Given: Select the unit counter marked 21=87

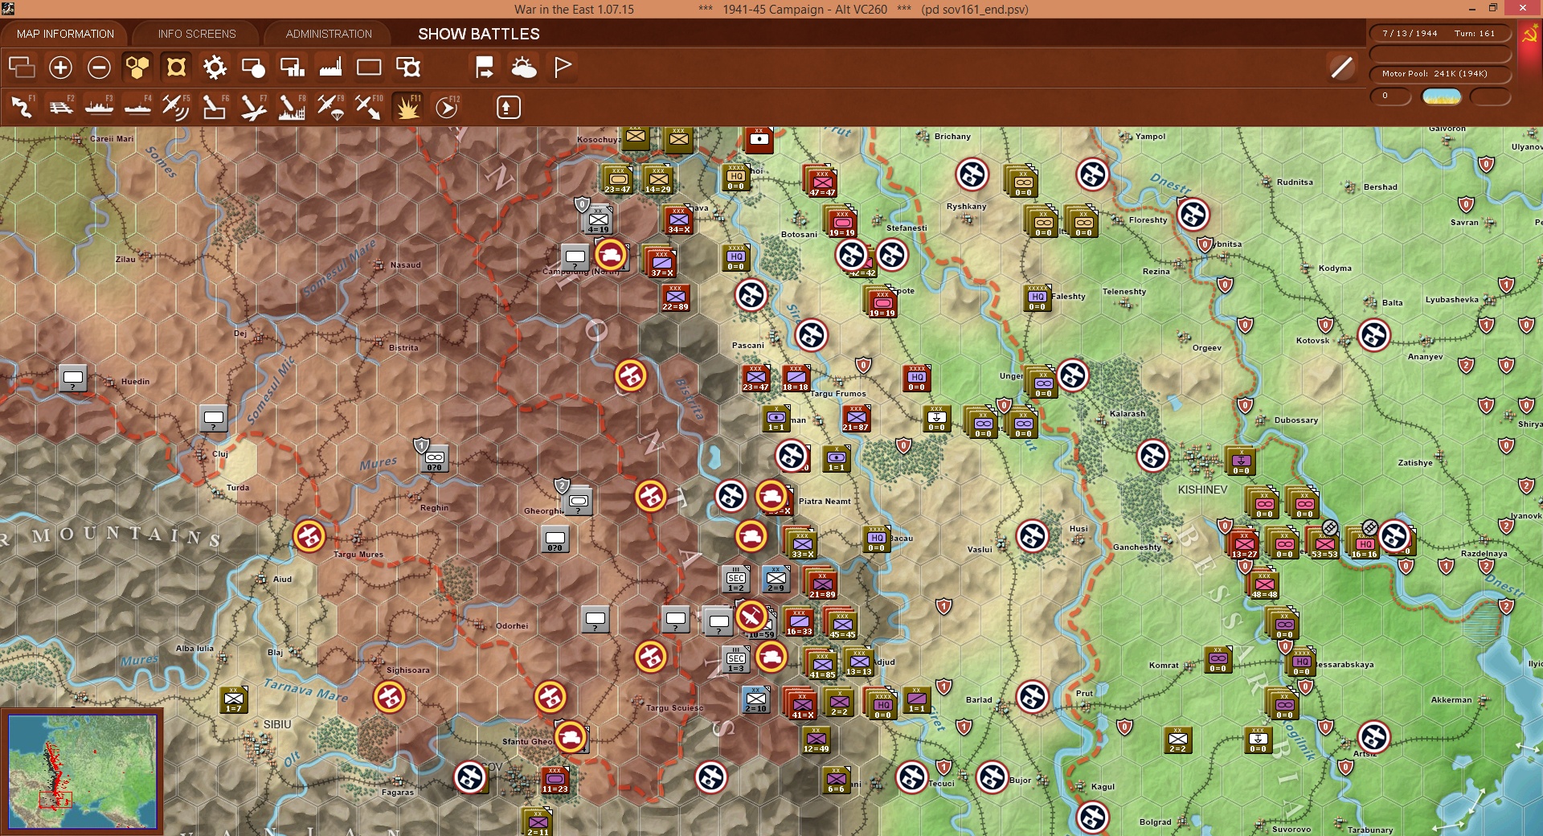Looking at the screenshot, I should [x=856, y=417].
